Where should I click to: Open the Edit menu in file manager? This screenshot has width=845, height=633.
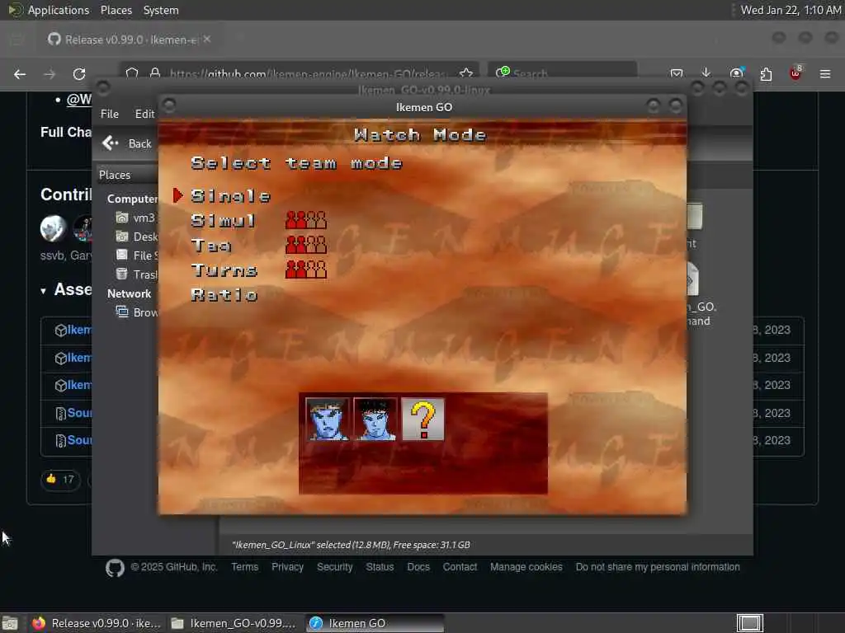click(x=144, y=114)
